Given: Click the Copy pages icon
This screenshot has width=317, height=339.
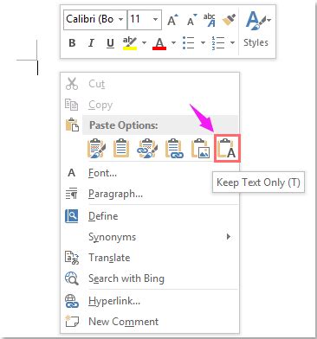Looking at the screenshot, I should pos(72,105).
